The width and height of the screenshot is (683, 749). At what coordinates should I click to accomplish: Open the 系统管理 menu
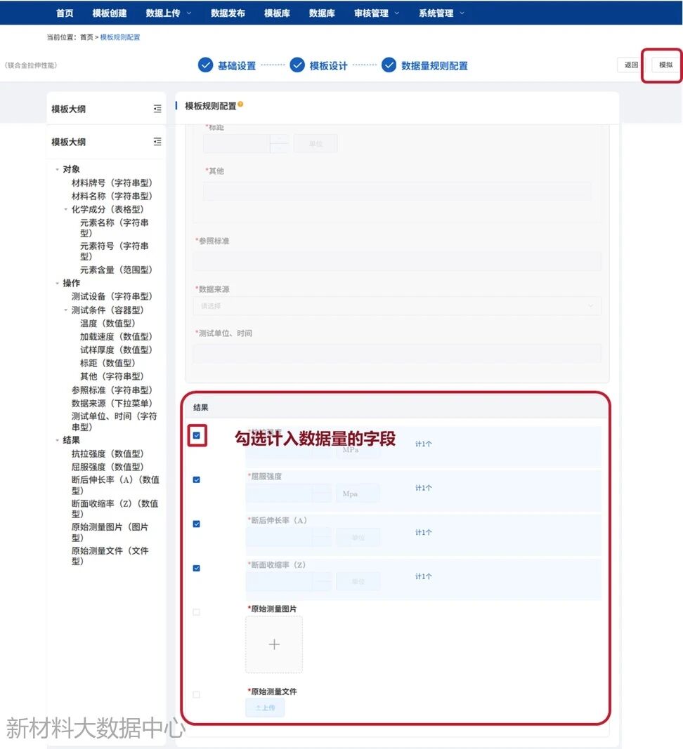(441, 13)
